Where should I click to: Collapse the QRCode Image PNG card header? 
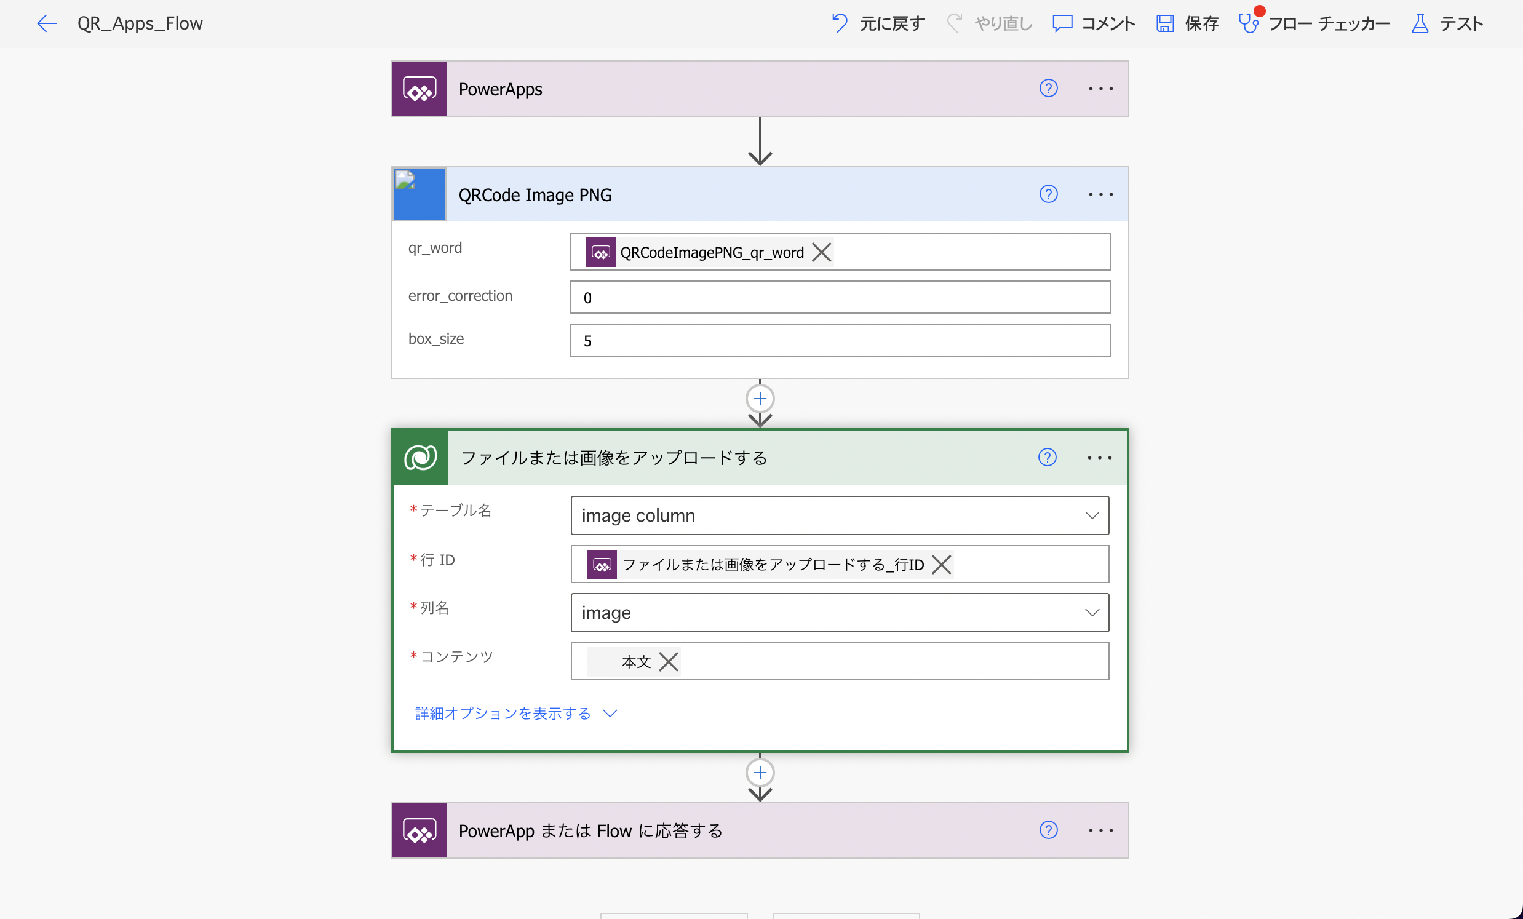[760, 194]
